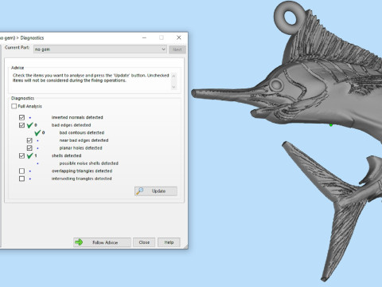
Task: Enable overlapping triangles detected checkbox
Action: [x=21, y=171]
